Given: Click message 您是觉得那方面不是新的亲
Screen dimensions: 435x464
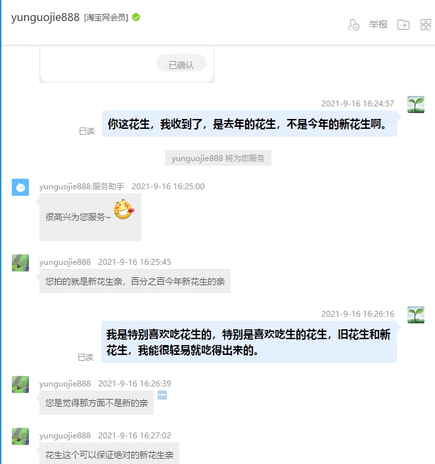Looking at the screenshot, I should click(97, 403).
